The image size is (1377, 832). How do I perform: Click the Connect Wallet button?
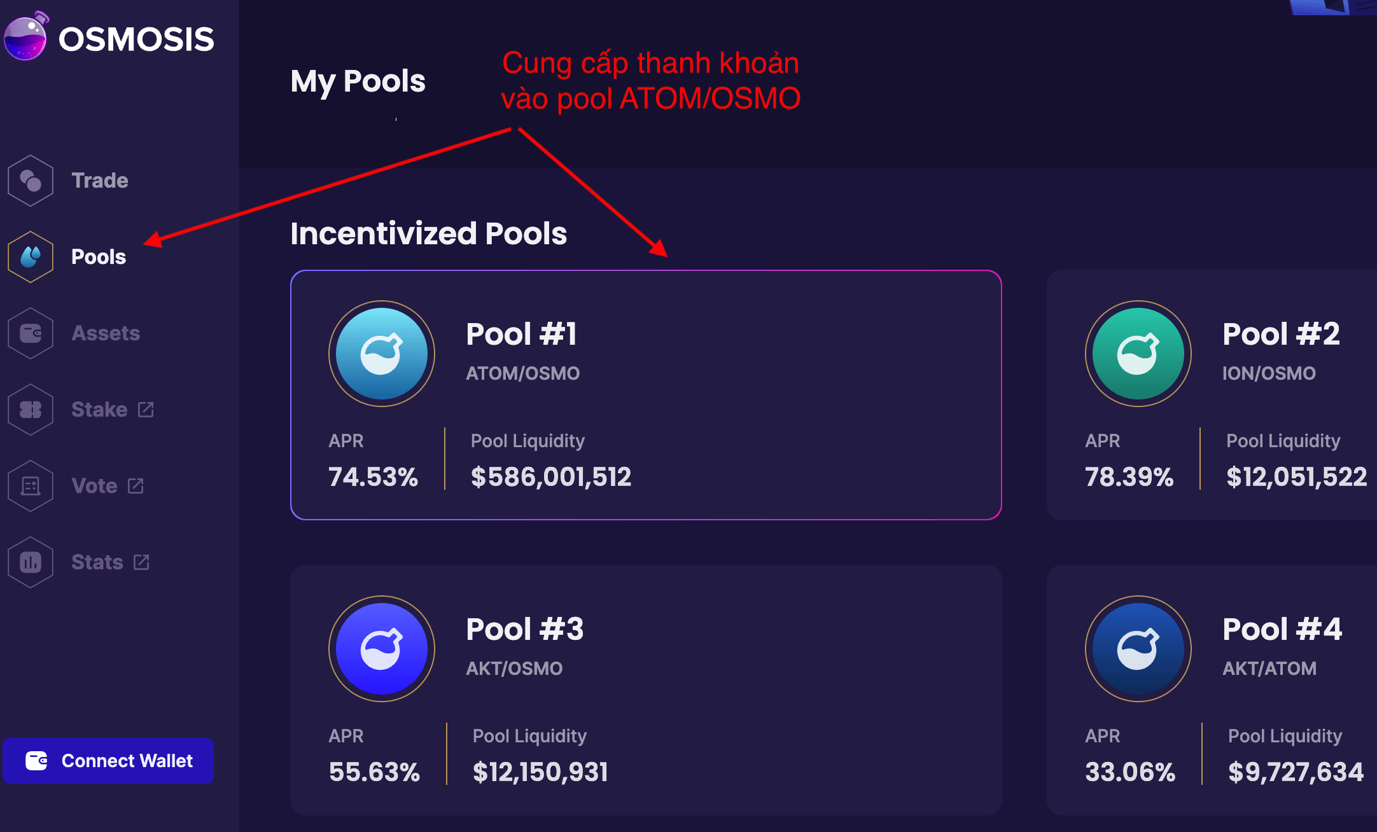coord(108,761)
